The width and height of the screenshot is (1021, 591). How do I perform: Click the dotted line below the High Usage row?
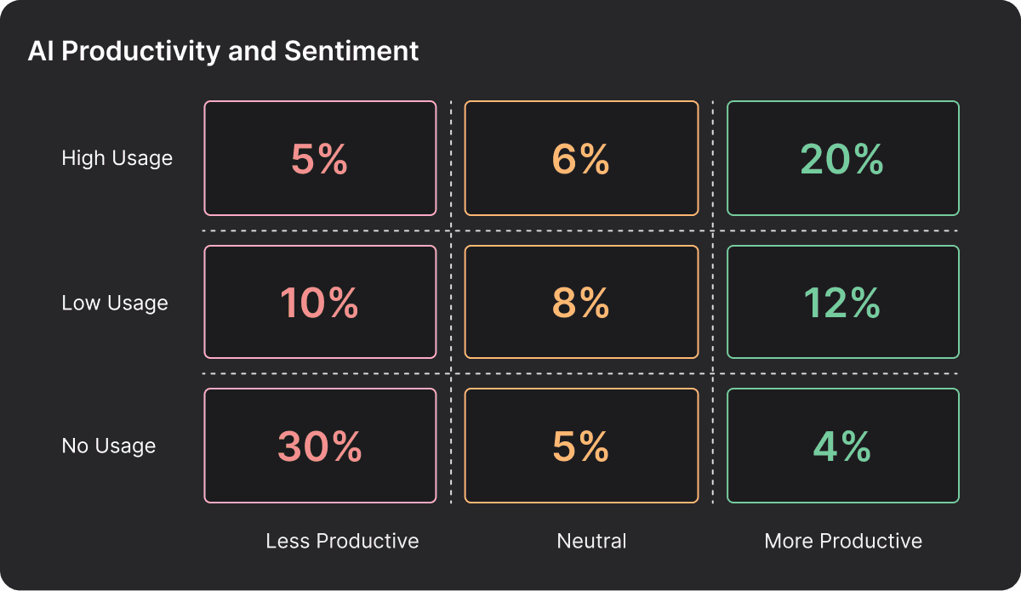(x=581, y=230)
